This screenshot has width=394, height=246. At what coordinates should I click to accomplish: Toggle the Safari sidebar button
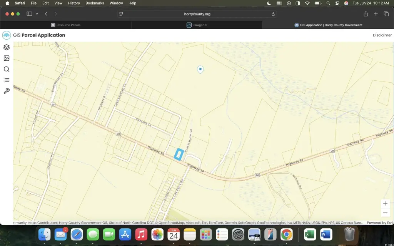29,14
